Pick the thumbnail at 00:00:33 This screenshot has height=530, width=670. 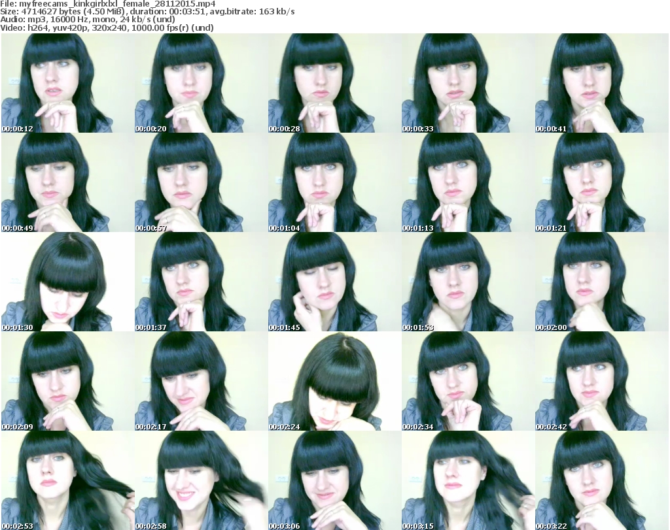[468, 83]
